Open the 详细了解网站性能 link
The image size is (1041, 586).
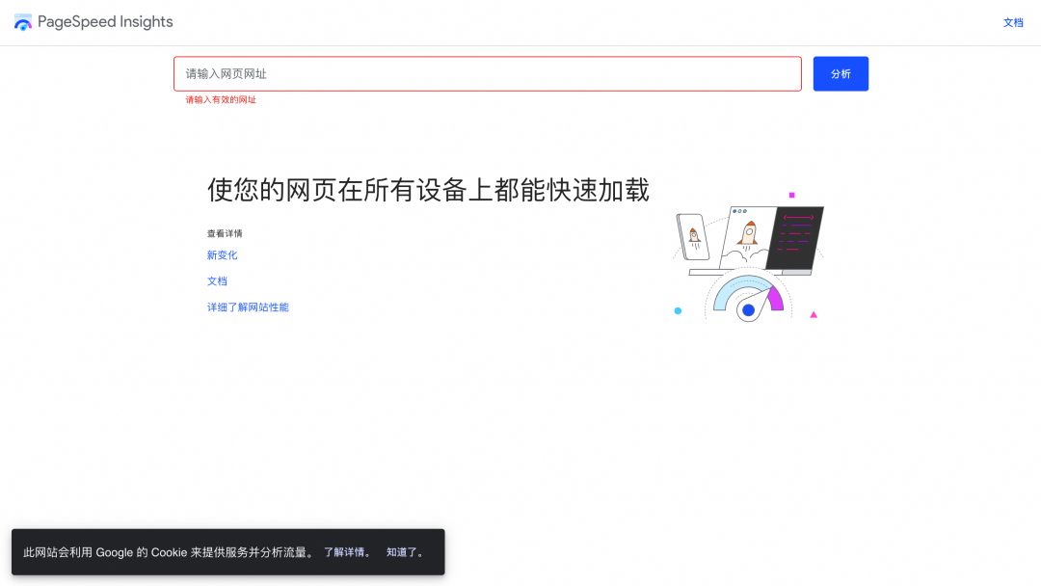(x=248, y=307)
